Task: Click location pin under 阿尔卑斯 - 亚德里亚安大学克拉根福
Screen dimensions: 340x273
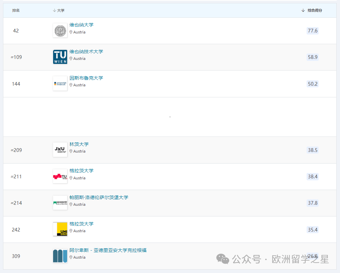Action: coord(71,257)
